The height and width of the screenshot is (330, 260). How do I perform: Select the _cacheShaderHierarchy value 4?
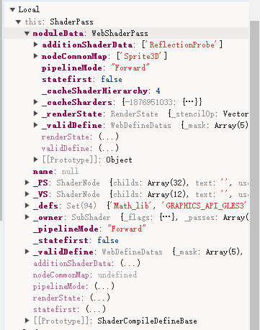(x=158, y=91)
